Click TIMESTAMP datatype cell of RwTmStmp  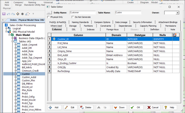140,71
